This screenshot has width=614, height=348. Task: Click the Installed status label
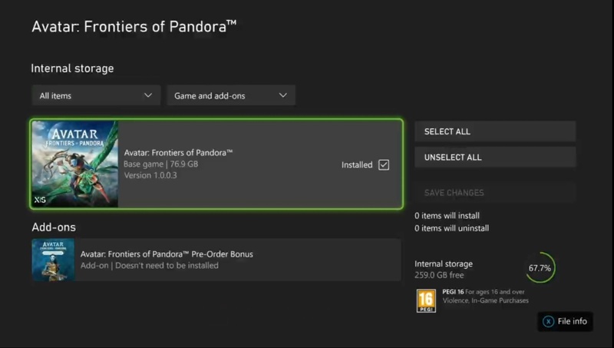point(357,165)
